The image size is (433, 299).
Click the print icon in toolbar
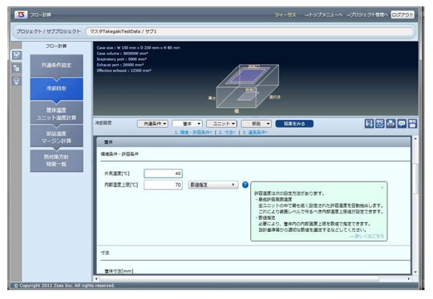click(391, 124)
